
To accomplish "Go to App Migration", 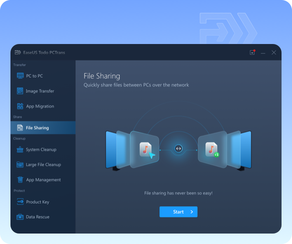I will click(x=43, y=106).
